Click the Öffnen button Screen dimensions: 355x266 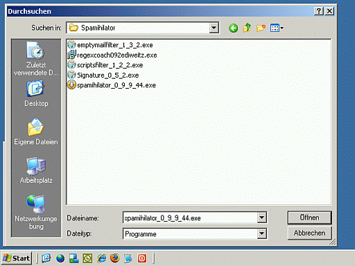click(x=309, y=218)
